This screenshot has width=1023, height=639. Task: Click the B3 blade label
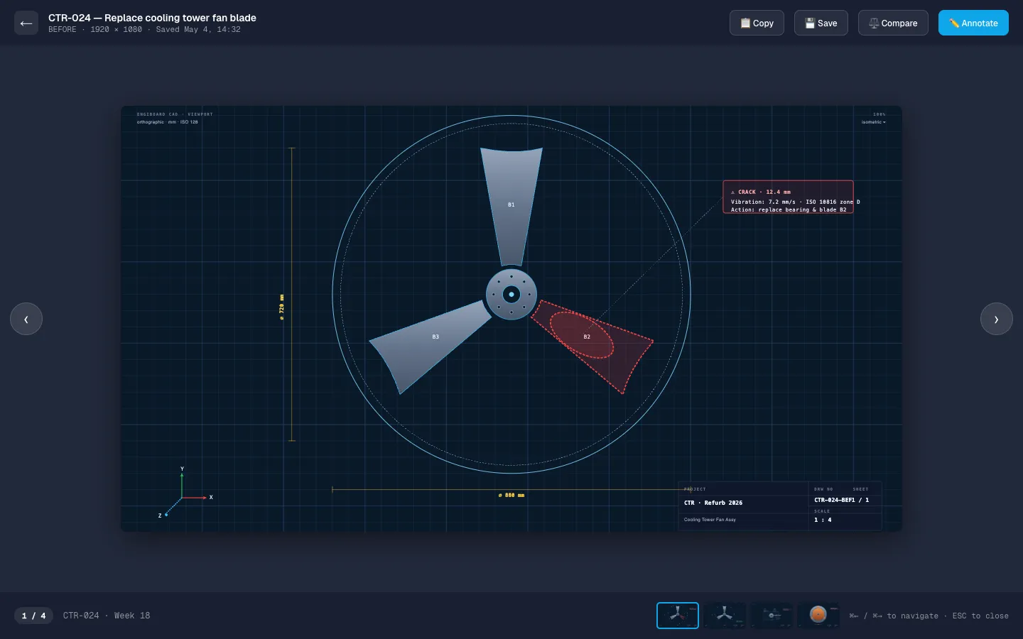pyautogui.click(x=435, y=337)
